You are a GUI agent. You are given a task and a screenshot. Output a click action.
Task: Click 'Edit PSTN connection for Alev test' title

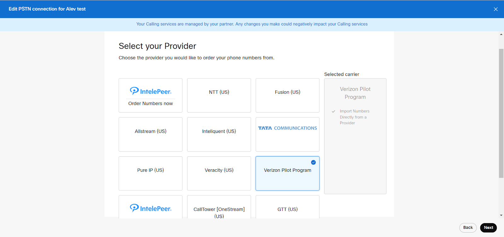[47, 9]
